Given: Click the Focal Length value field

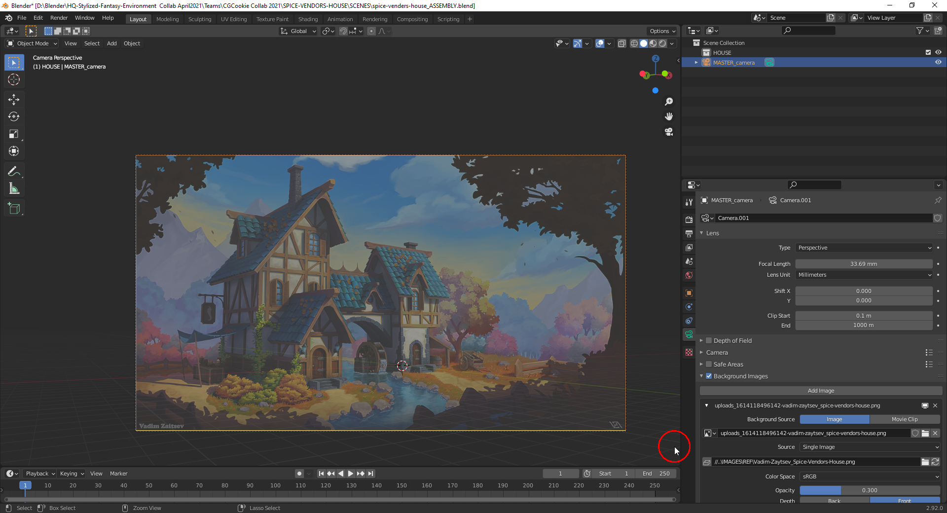Looking at the screenshot, I should point(864,264).
